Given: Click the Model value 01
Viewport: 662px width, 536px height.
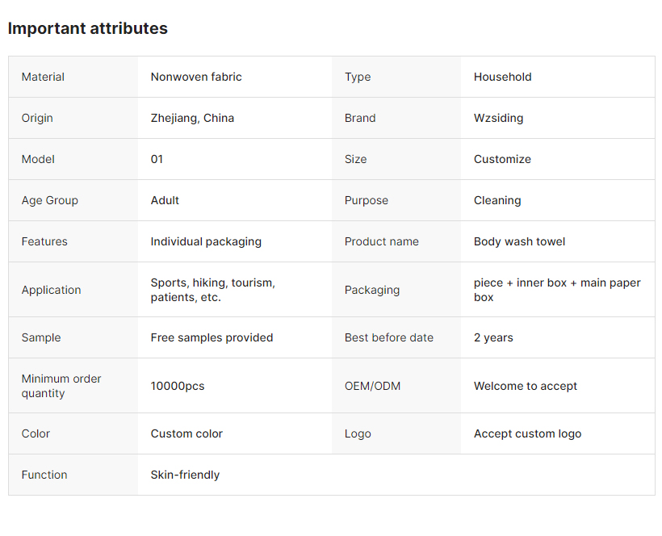Looking at the screenshot, I should pos(157,159).
